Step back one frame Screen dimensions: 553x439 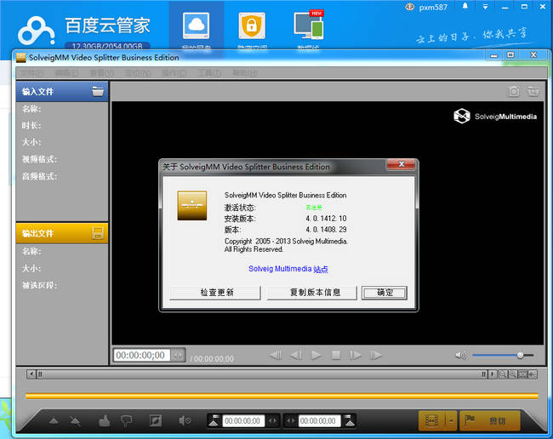coord(296,355)
